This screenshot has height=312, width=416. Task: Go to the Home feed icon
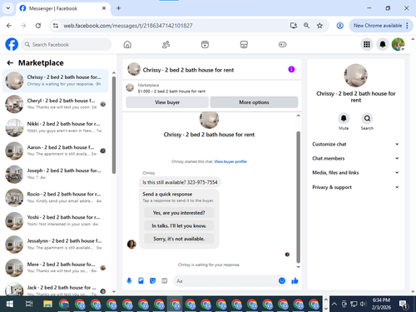(127, 44)
